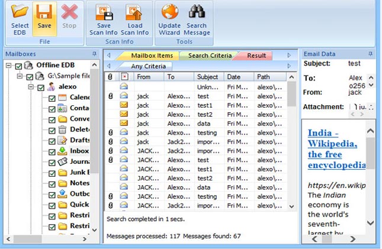Toggle the Offline EDB checkbox
This screenshot has width=382, height=249.
click(x=18, y=66)
